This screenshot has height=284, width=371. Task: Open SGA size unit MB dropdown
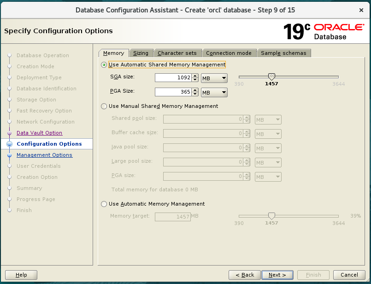pyautogui.click(x=214, y=78)
